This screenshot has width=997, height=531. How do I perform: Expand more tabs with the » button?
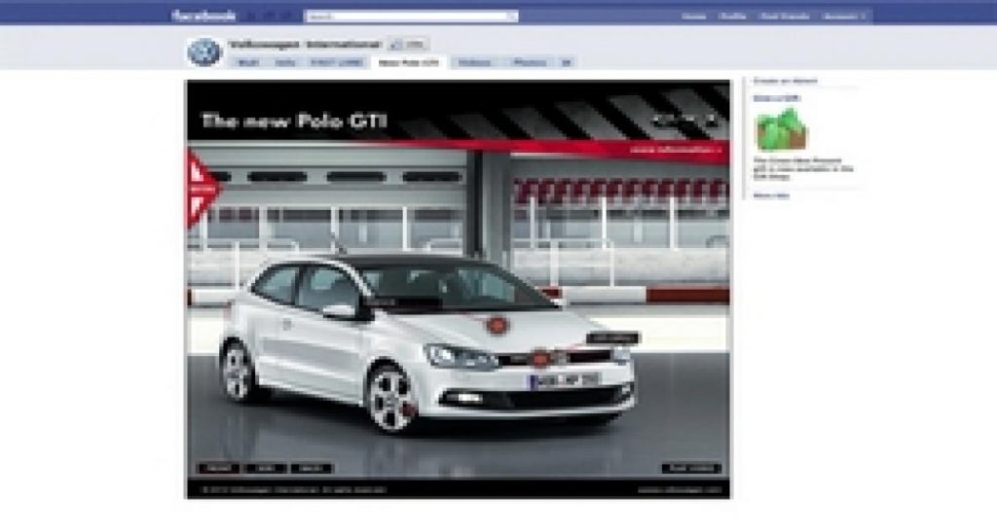click(x=567, y=62)
